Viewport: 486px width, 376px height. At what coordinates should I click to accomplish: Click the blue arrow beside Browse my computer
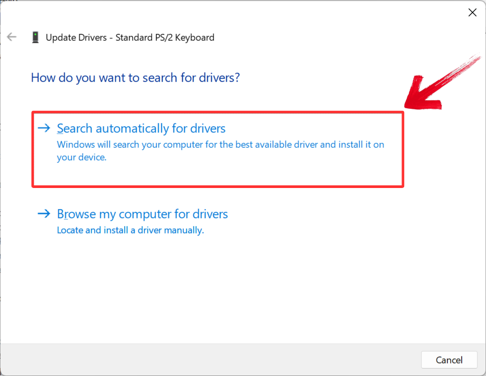(x=44, y=214)
